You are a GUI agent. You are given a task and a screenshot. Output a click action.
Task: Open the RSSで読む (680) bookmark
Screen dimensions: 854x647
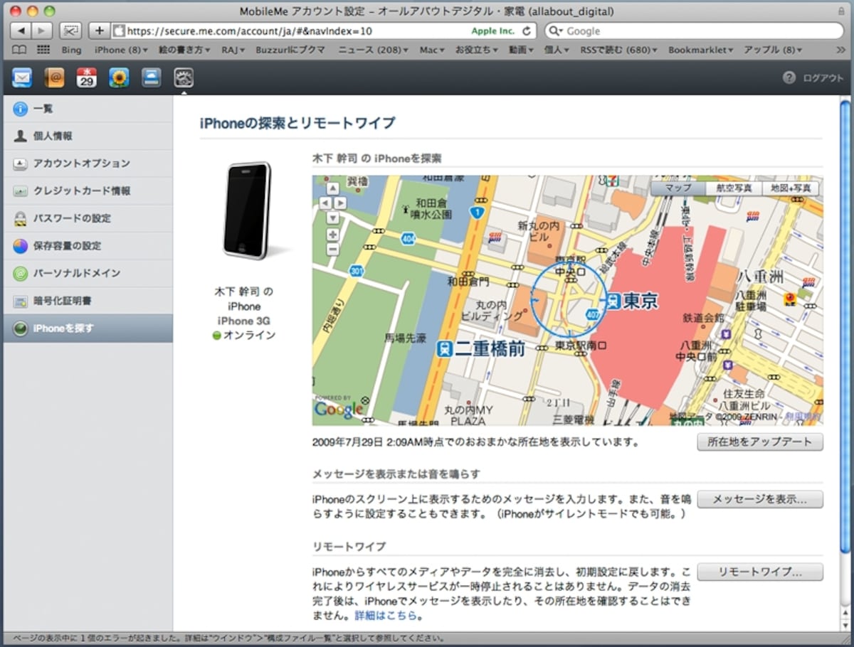(618, 50)
